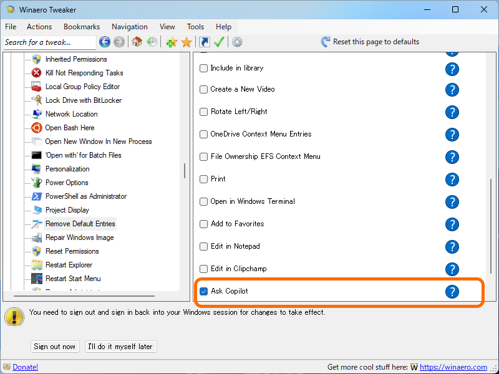
Task: Tick File Ownership EFS Context Menu checkbox
Action: (x=203, y=156)
